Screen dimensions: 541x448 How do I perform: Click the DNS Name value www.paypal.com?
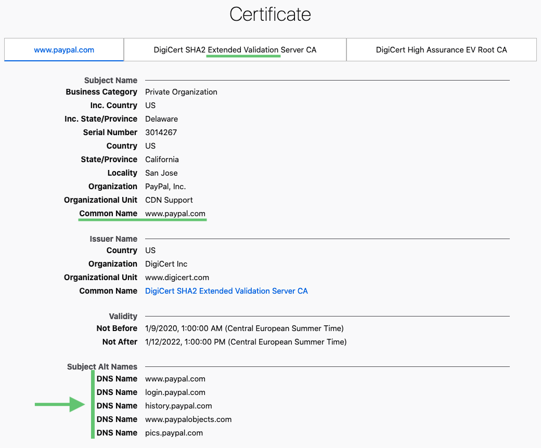tap(175, 379)
